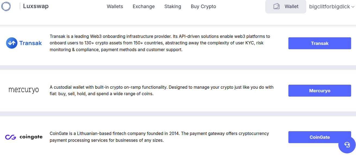Select Buy Crypto in the navigation bar
356x155 pixels.
203,6
